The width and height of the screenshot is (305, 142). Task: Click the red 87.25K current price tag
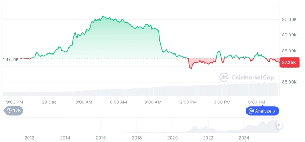click(290, 62)
